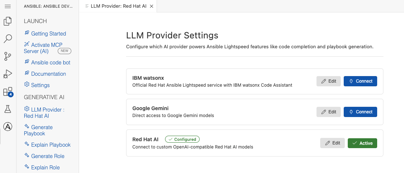Open the Documentation link
The width and height of the screenshot is (404, 173).
coord(45,74)
